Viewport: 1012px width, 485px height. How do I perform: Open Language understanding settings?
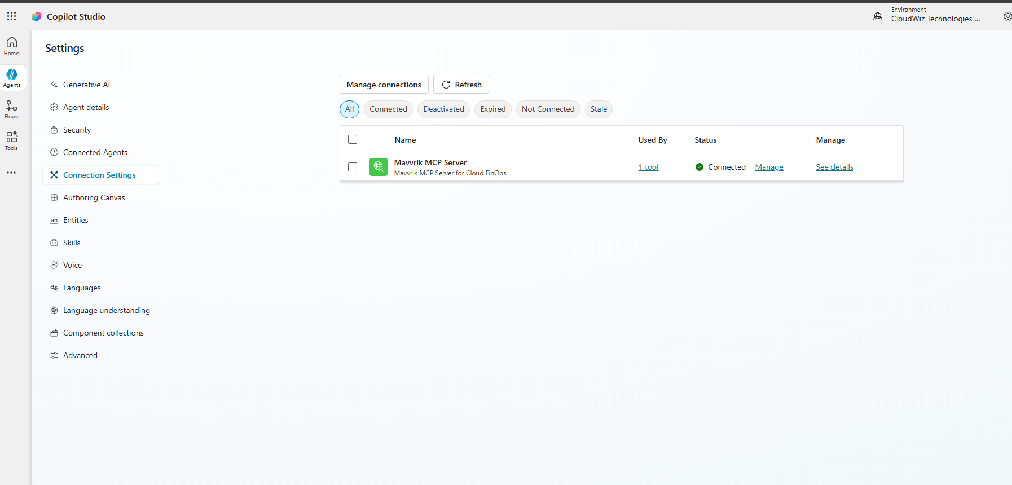pos(100,310)
